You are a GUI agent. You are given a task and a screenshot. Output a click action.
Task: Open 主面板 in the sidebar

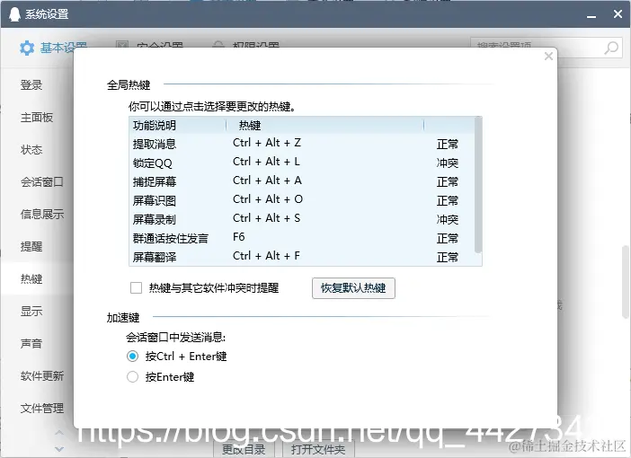(x=37, y=118)
